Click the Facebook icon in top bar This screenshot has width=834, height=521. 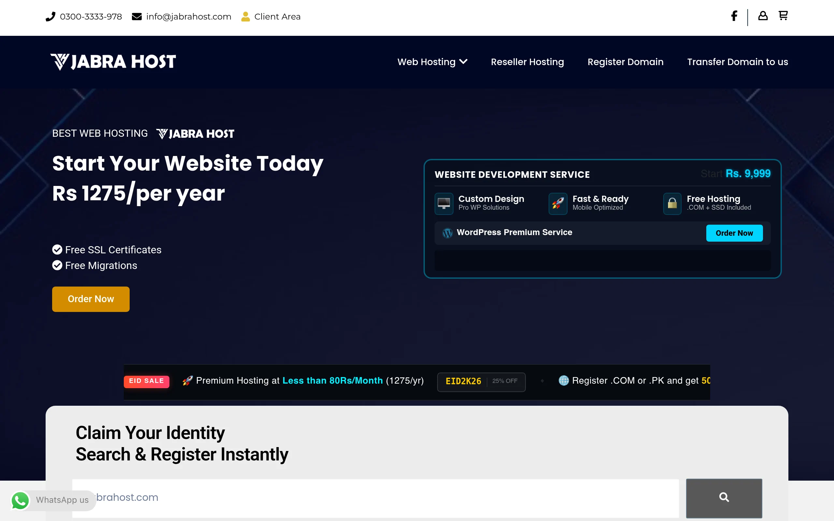pos(734,16)
